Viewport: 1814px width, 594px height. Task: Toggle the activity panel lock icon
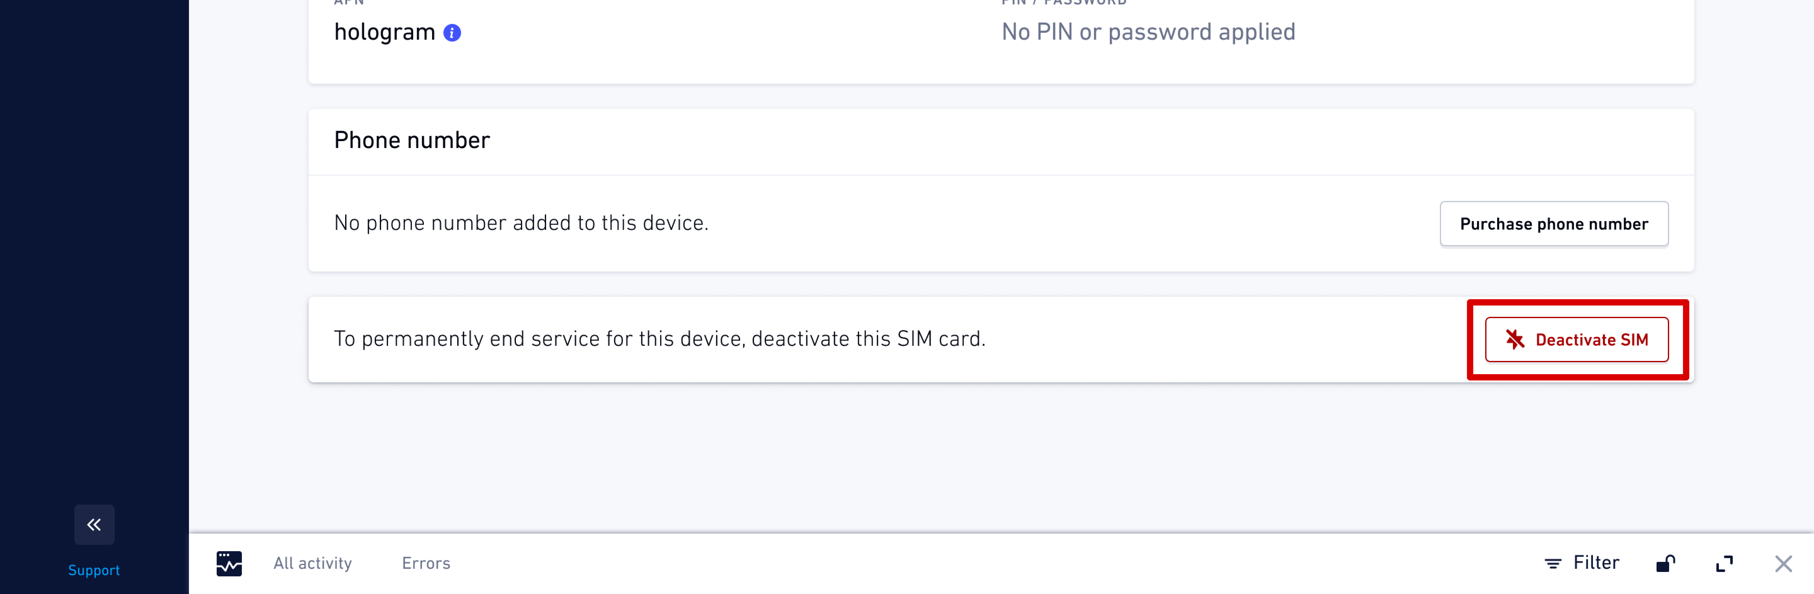click(1665, 563)
